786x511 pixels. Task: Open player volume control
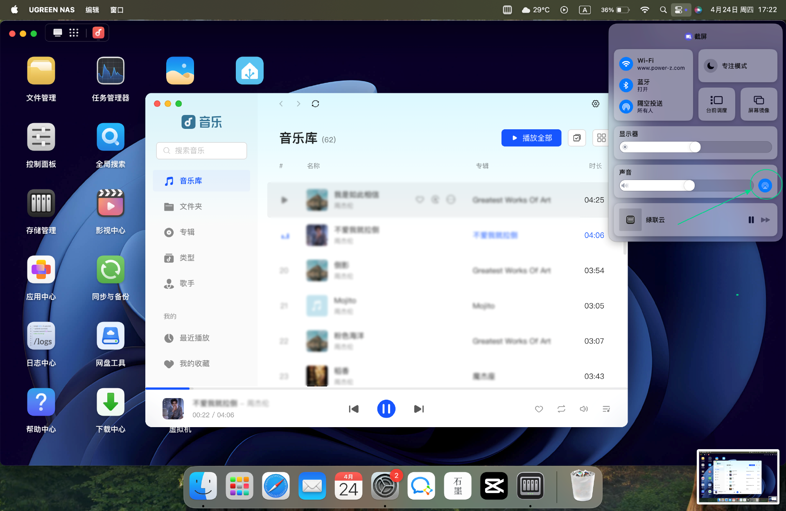coord(584,409)
